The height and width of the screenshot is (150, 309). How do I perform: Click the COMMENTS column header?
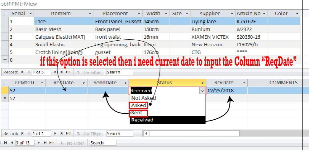[278, 83]
